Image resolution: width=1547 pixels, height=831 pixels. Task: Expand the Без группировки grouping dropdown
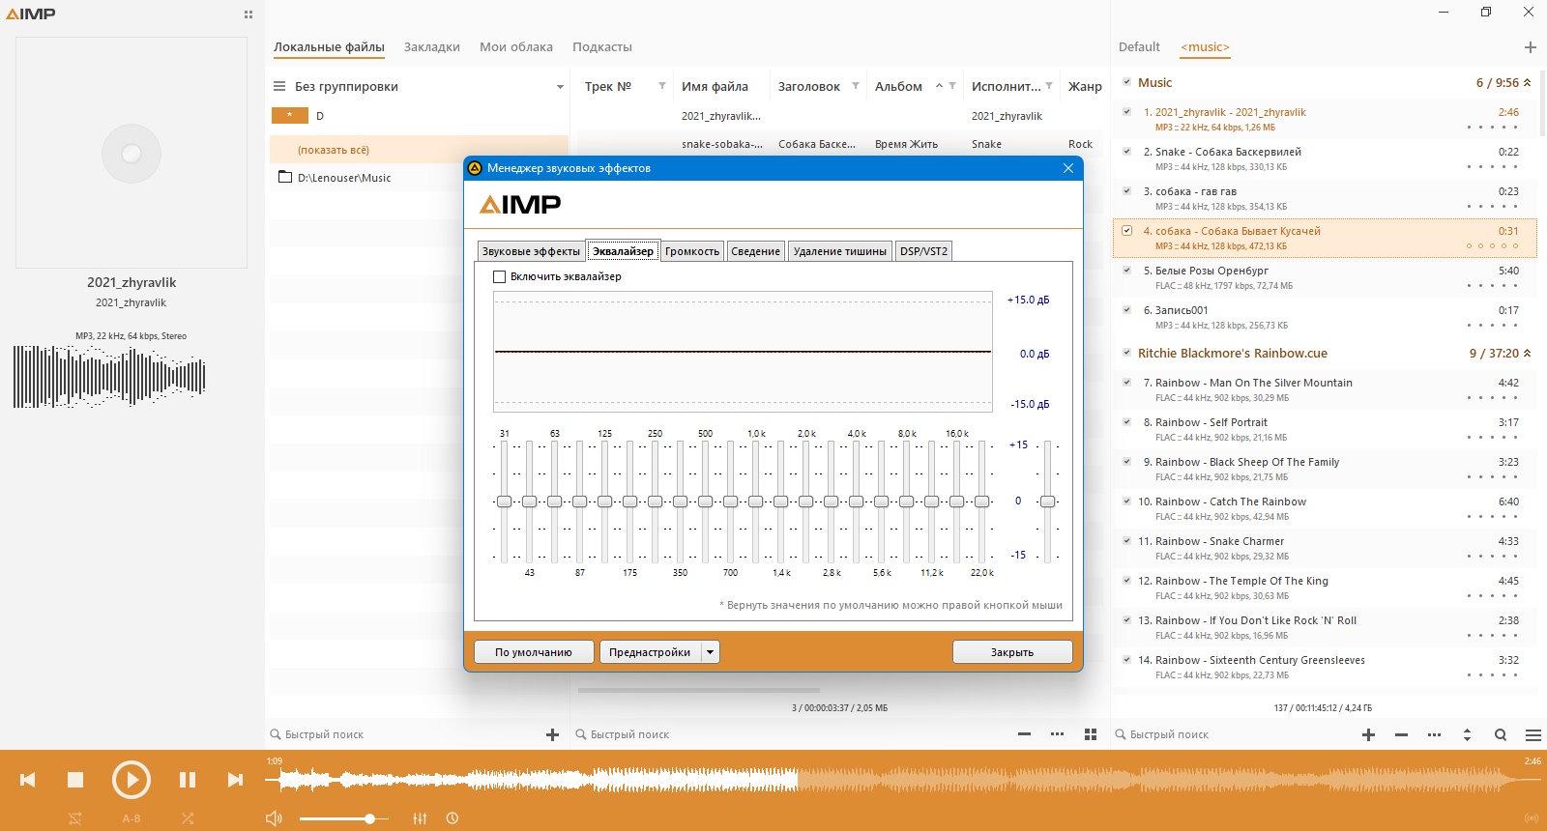[x=560, y=87]
